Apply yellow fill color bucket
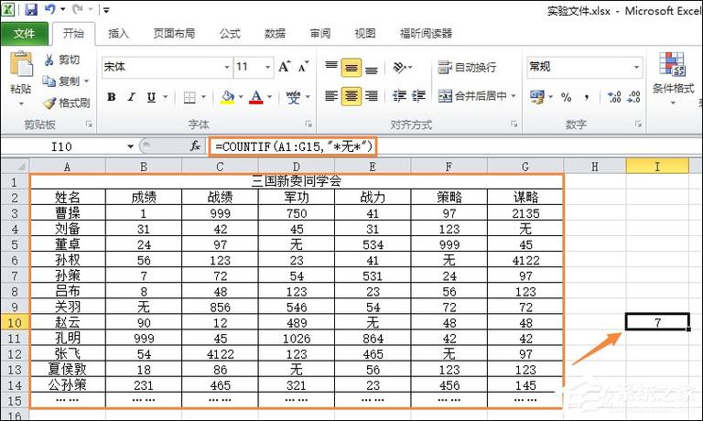This screenshot has height=421, width=703. click(x=227, y=97)
